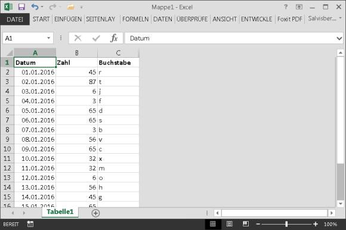346x230 pixels.
Task: Open ribbon display options
Action: point(299,7)
